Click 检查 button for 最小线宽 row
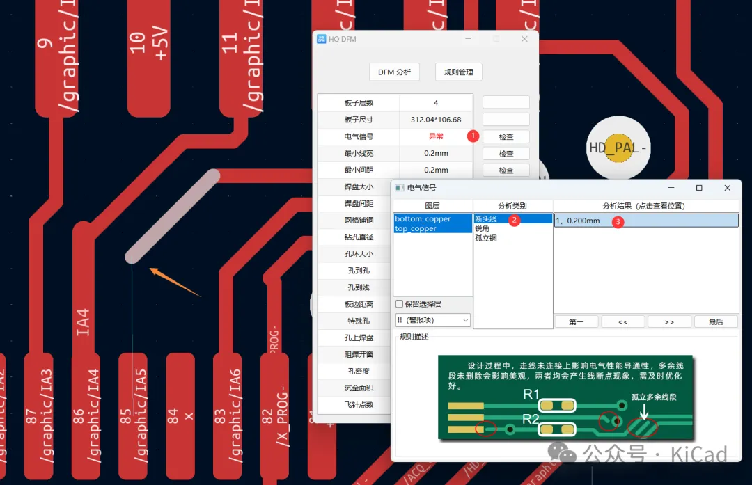Screen dimensions: 752x485 click(506, 154)
